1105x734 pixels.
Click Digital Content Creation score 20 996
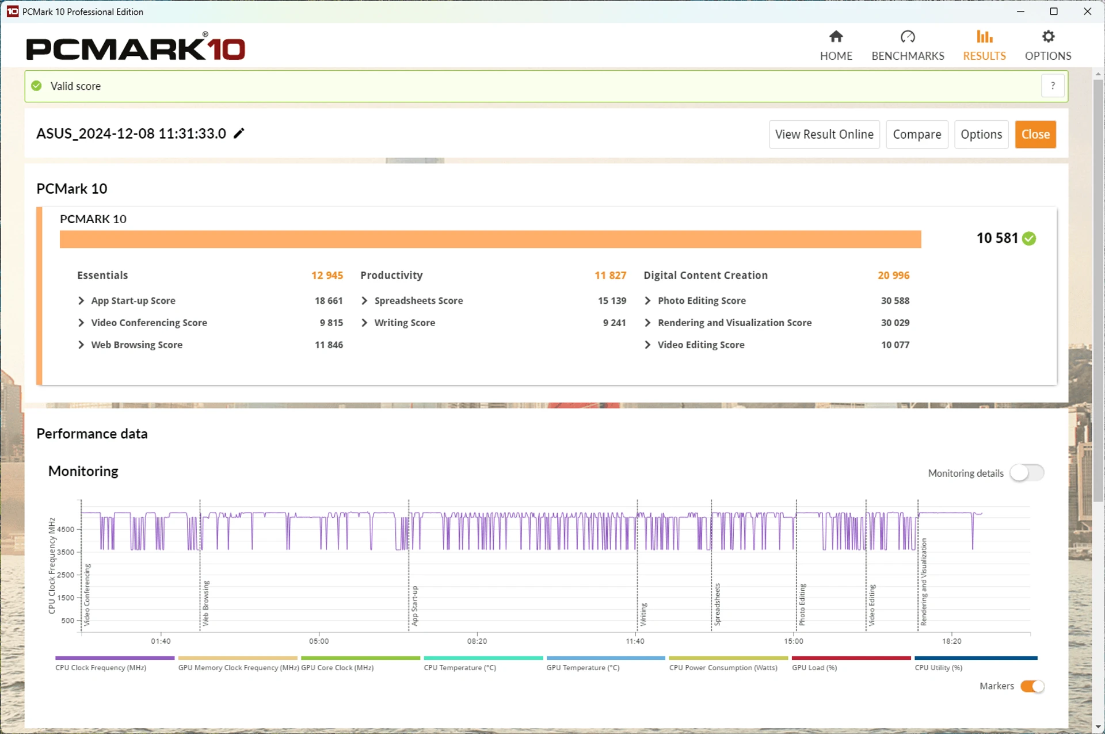pyautogui.click(x=893, y=276)
